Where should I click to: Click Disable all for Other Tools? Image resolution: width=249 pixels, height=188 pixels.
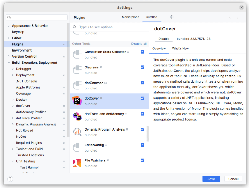tap(139, 44)
